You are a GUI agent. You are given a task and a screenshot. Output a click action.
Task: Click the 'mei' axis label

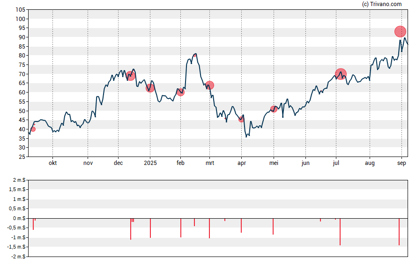pos(274,163)
